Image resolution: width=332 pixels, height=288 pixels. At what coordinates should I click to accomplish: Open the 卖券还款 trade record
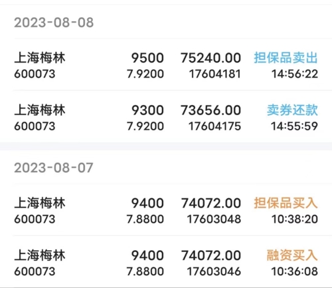(x=166, y=117)
